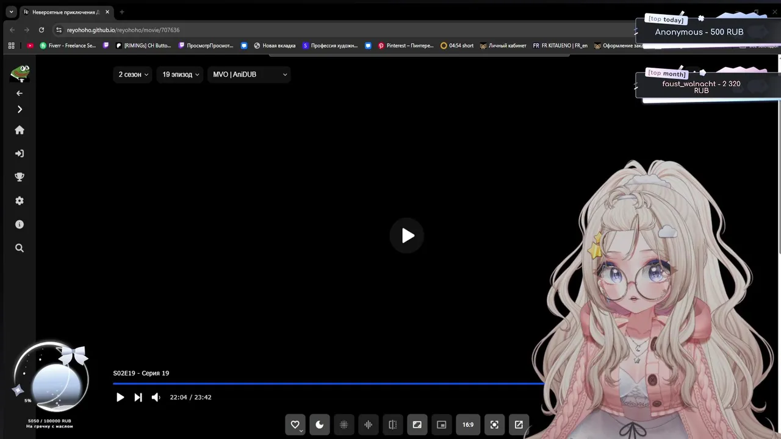Reload the page in the browser

click(41, 30)
